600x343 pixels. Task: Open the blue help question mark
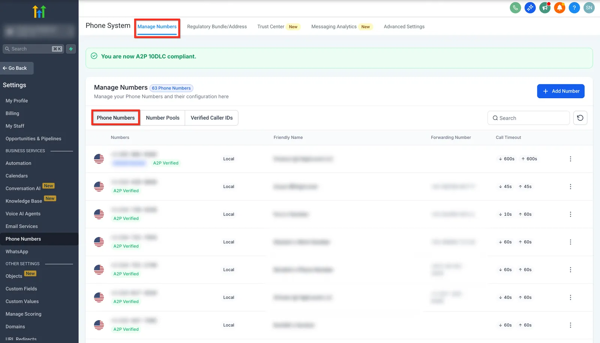click(x=574, y=7)
